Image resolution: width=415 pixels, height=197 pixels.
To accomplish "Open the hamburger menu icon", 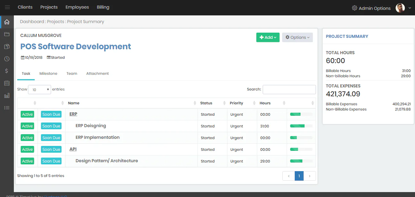I will point(7,7).
